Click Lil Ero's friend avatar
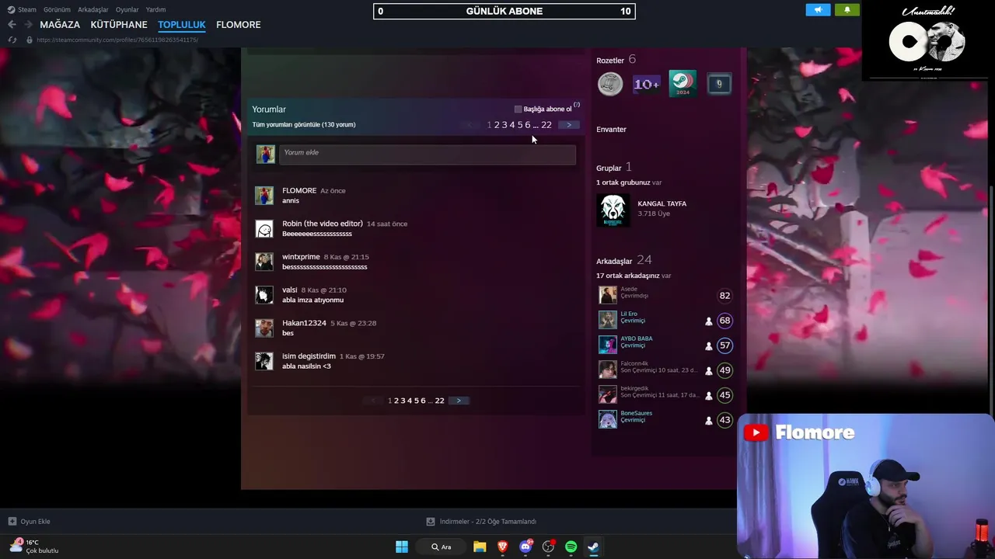 [607, 320]
